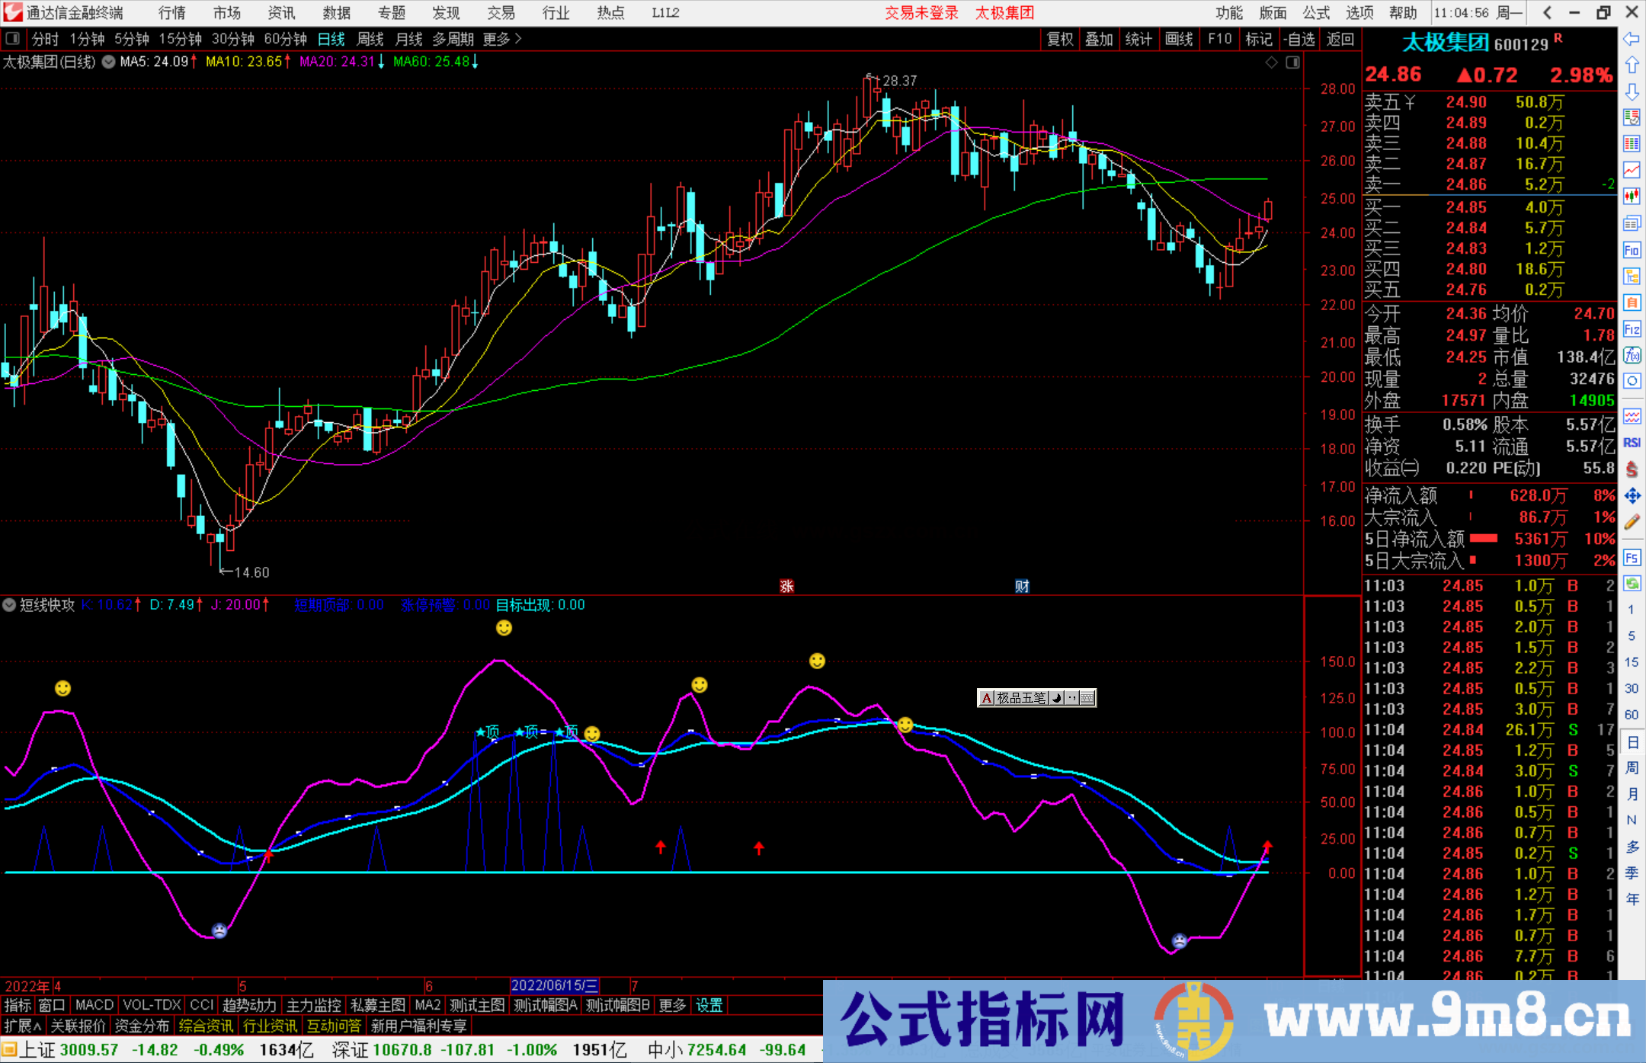Click the 财 finance marker on chart
The width and height of the screenshot is (1646, 1063).
[1022, 586]
